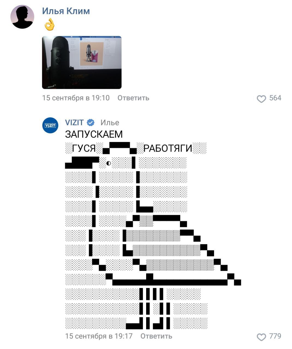View the 779 likes count
This screenshot has height=349, width=292.
275,336
